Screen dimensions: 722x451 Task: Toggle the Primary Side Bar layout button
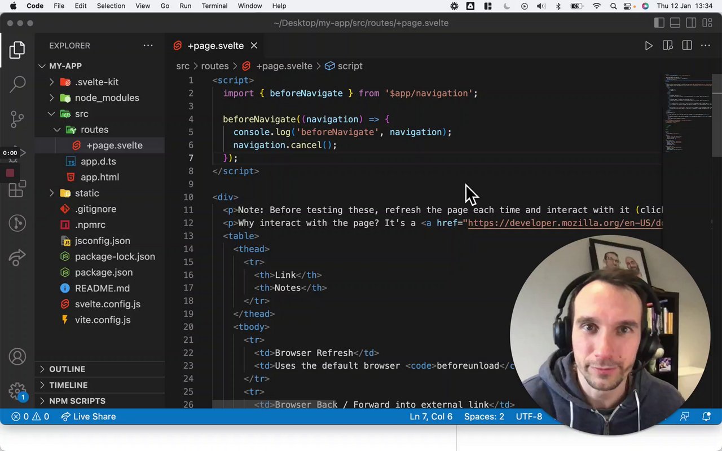(659, 23)
